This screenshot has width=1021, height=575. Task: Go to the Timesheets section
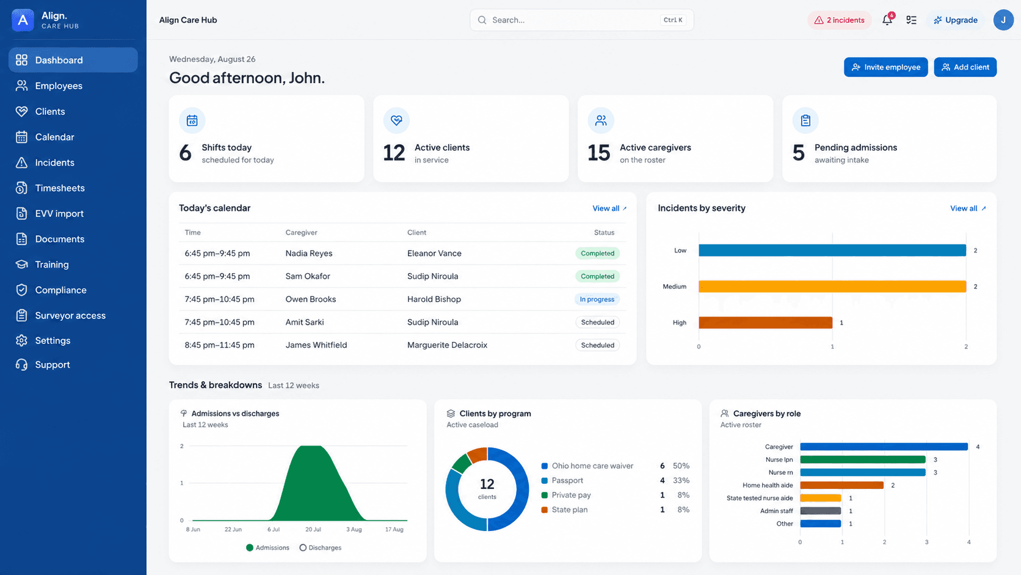coord(73,188)
